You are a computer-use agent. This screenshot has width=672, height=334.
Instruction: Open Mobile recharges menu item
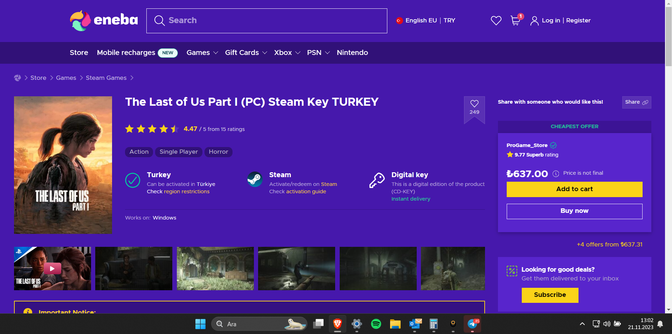click(137, 53)
